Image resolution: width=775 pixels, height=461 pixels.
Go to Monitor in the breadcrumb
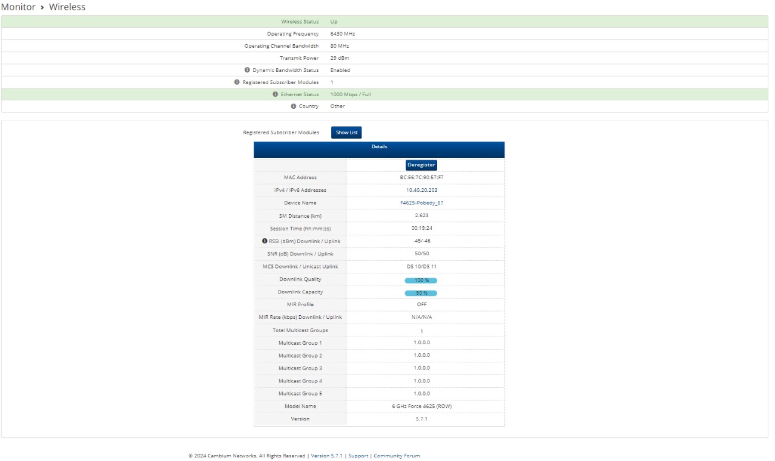pos(18,7)
